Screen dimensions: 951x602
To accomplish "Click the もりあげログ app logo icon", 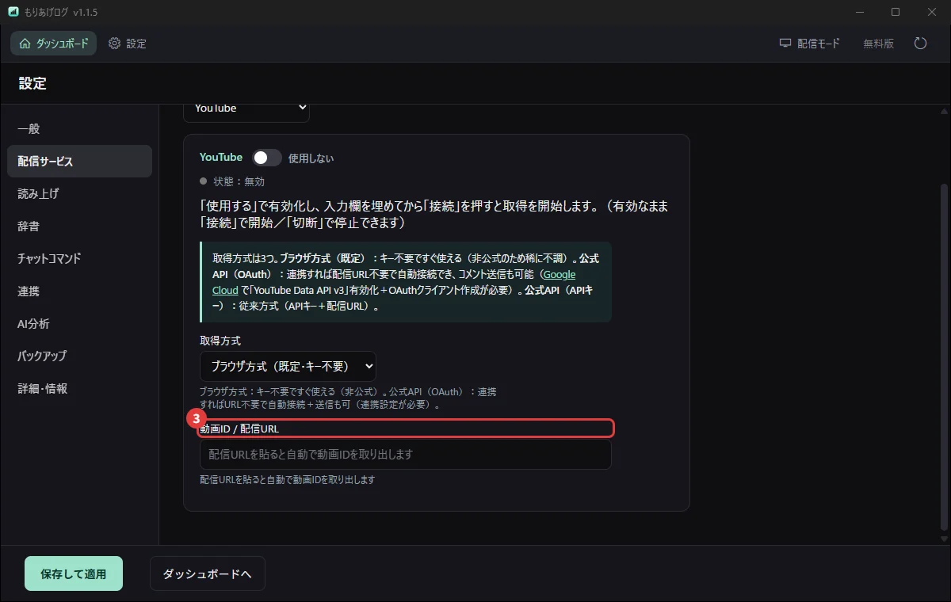I will click(x=13, y=12).
